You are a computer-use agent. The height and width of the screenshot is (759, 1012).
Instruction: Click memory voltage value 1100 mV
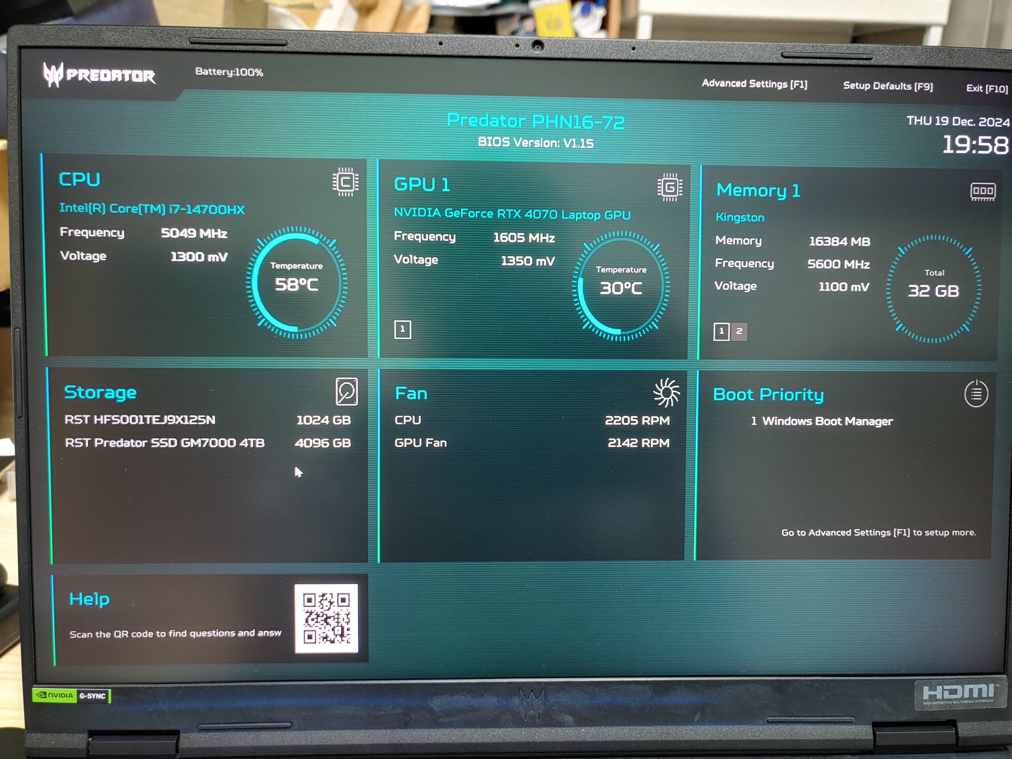(x=844, y=287)
